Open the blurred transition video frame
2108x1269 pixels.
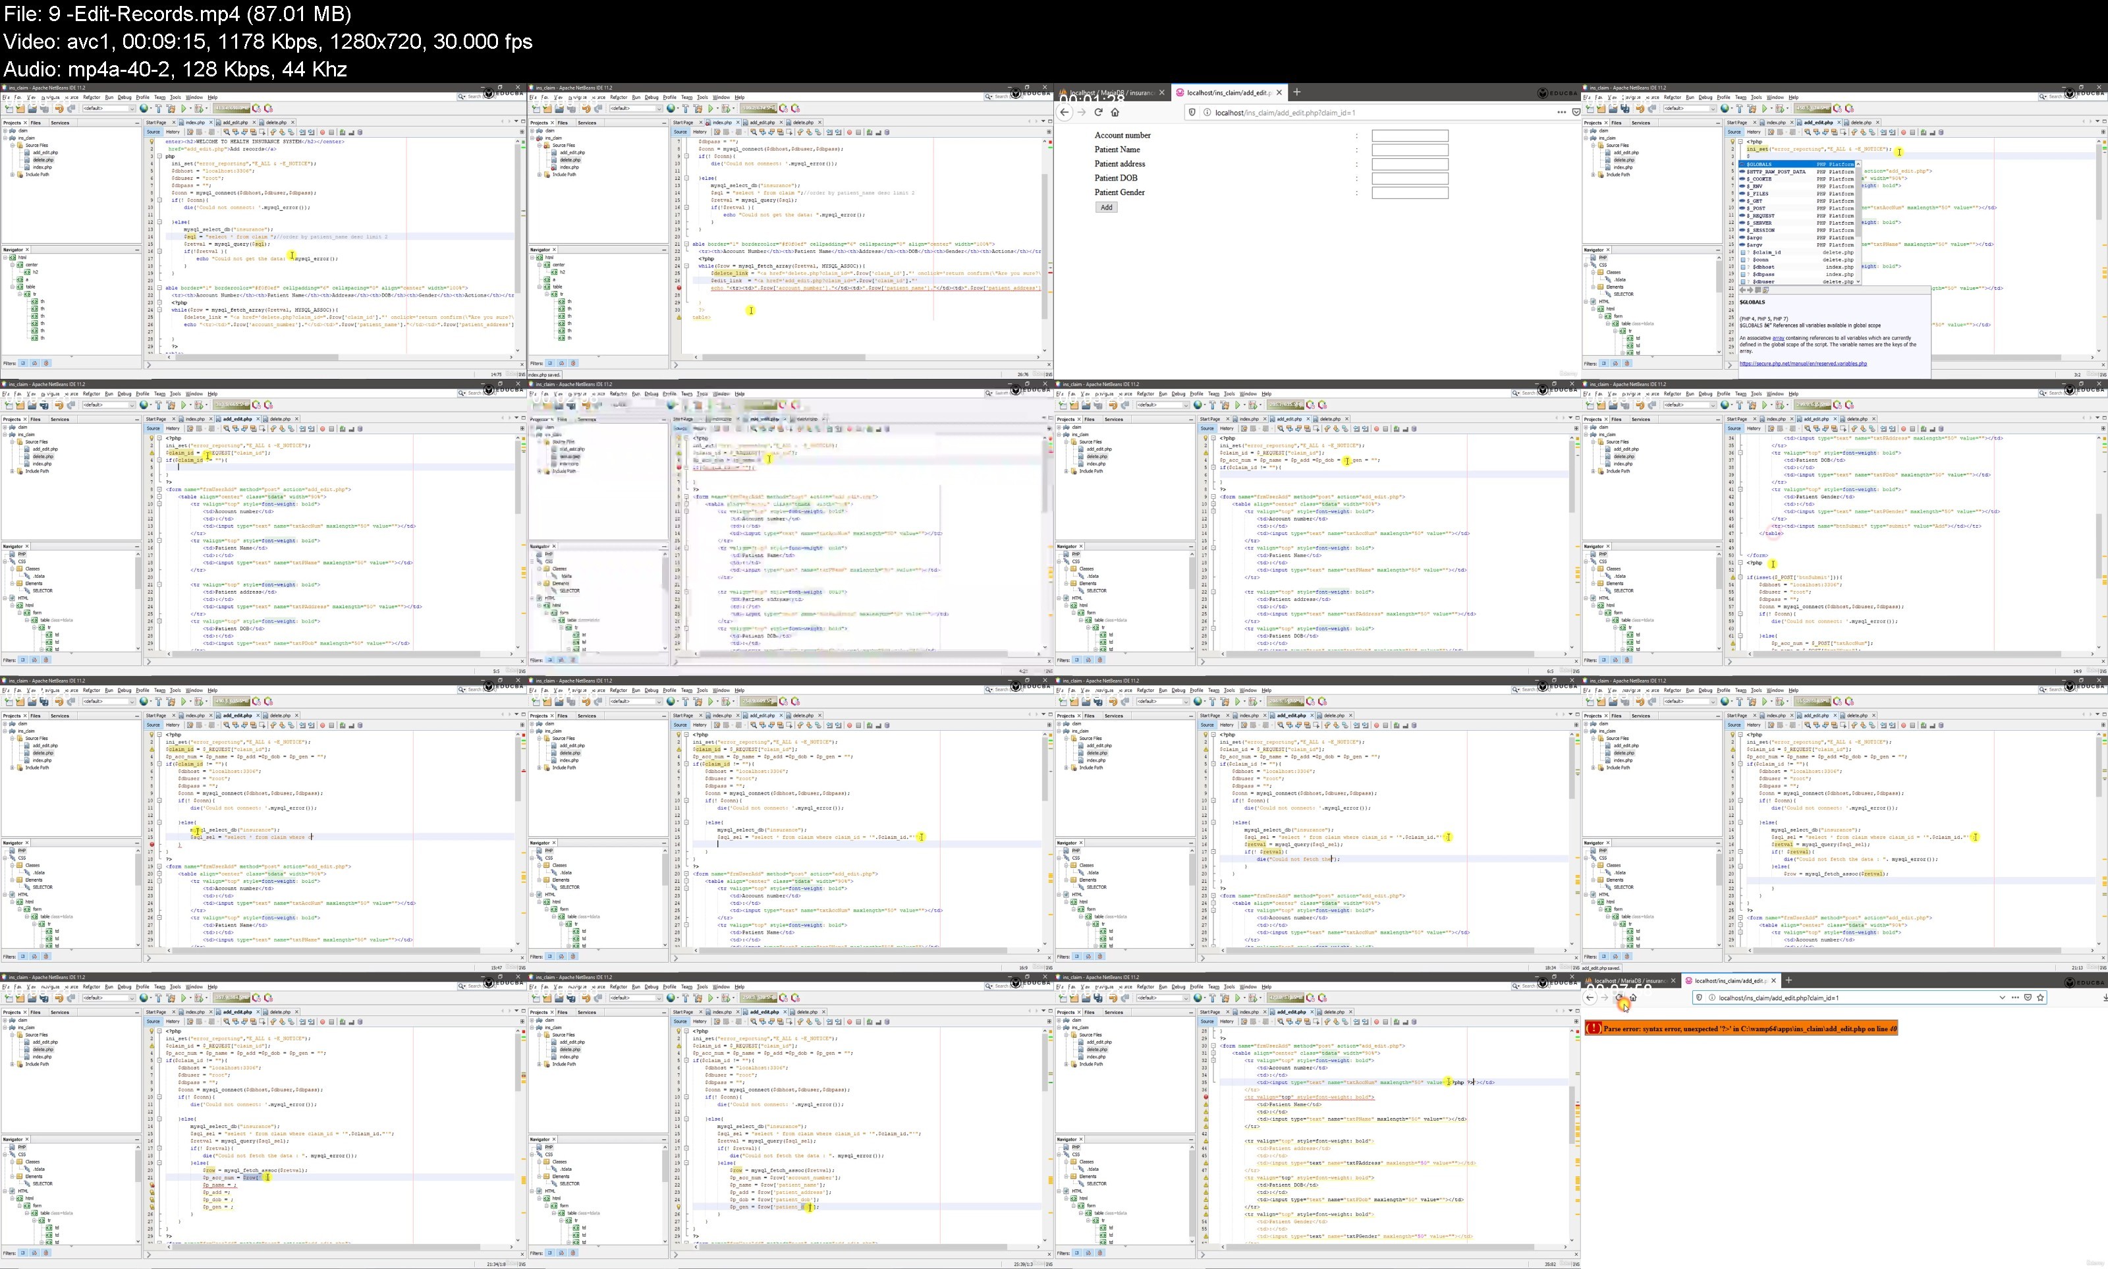[790, 528]
